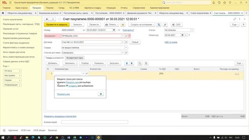This screenshot has height=140, width=249.
Task: Clear the payment due date
Action: pyautogui.click(x=186, y=35)
